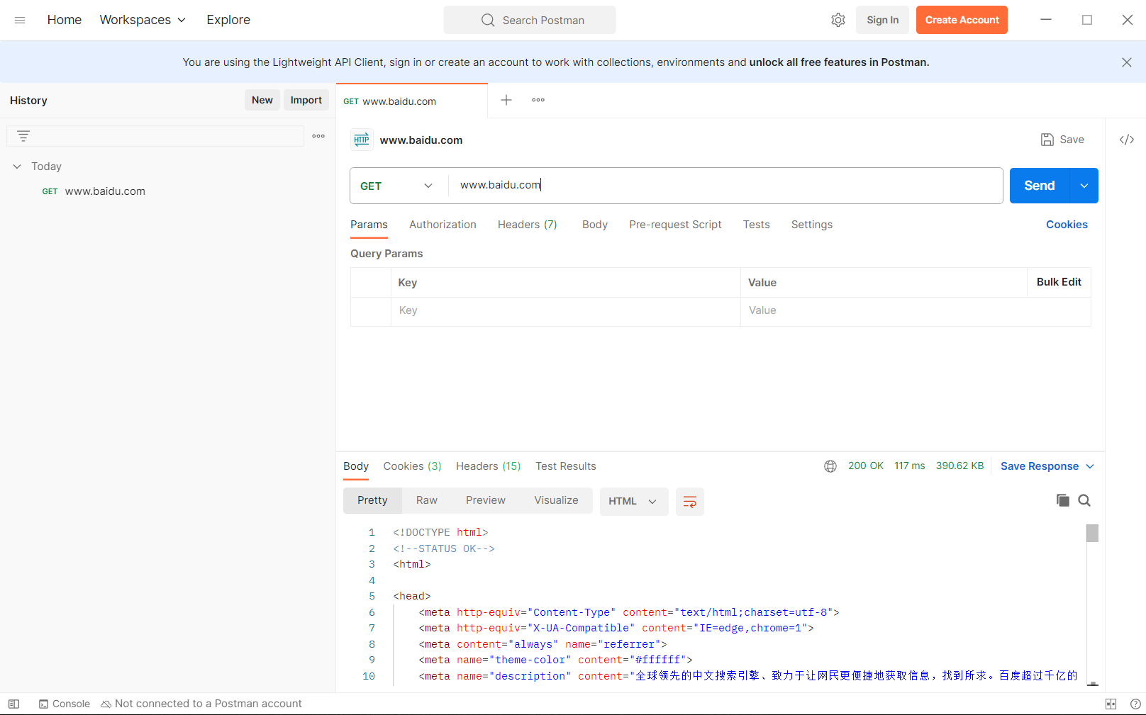Switch response view to Visualize

pos(557,500)
